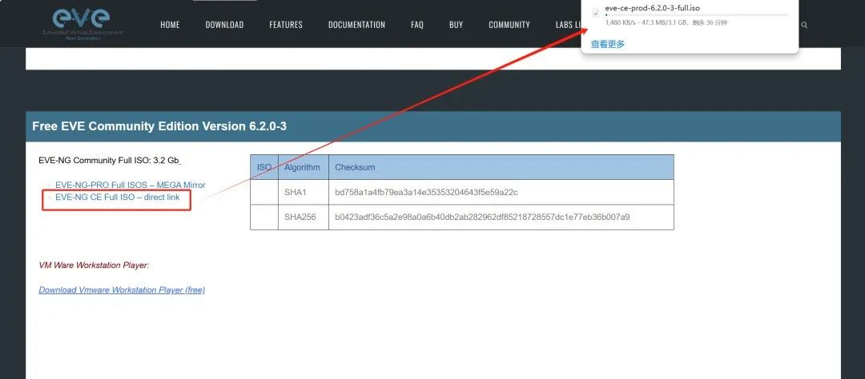Click the EVE-NG logo in the header
865x379 pixels.
pyautogui.click(x=82, y=24)
